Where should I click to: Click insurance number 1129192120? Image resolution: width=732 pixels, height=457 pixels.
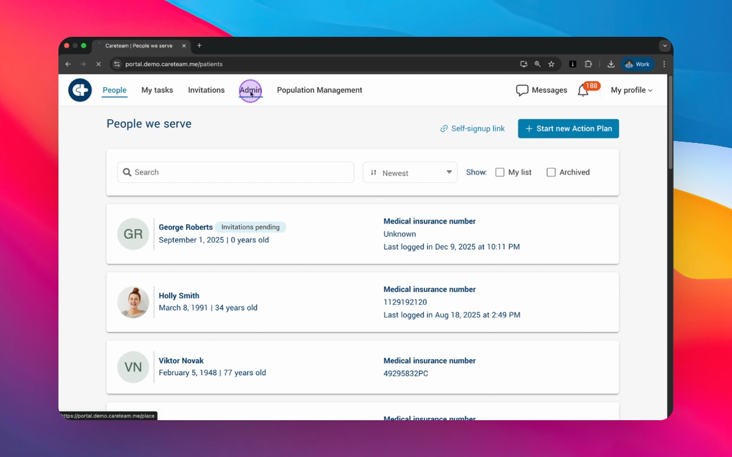tap(405, 302)
